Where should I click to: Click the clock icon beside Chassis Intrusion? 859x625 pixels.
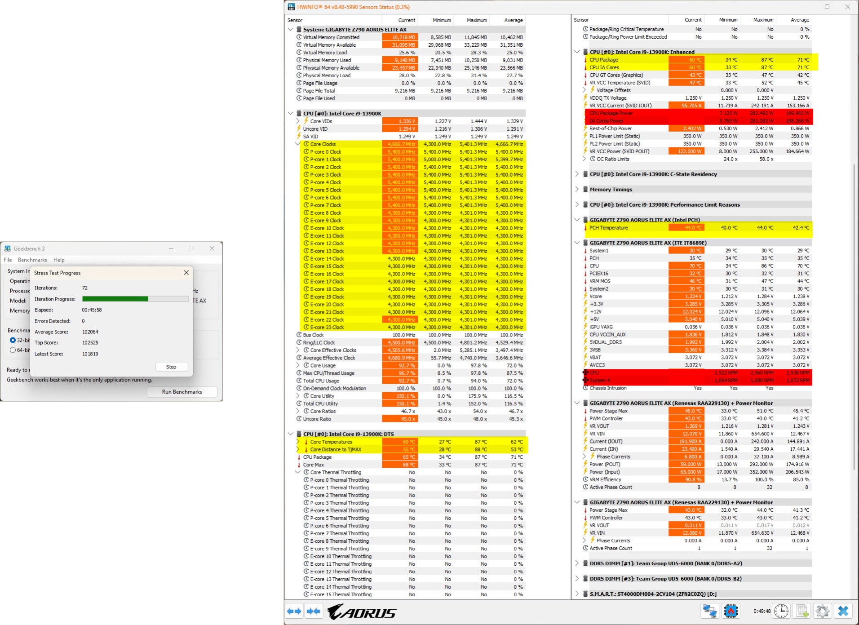click(585, 388)
